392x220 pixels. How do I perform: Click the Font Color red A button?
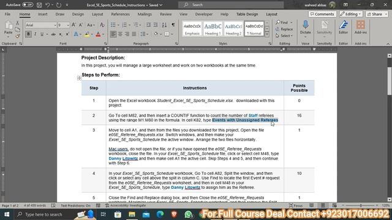pyautogui.click(x=98, y=34)
